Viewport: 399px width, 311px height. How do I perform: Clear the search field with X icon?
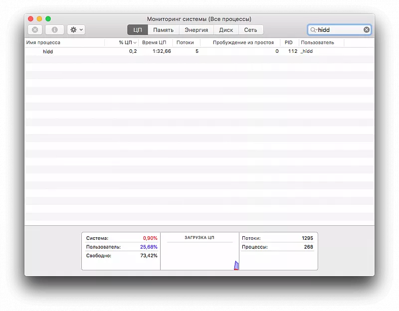click(x=367, y=30)
